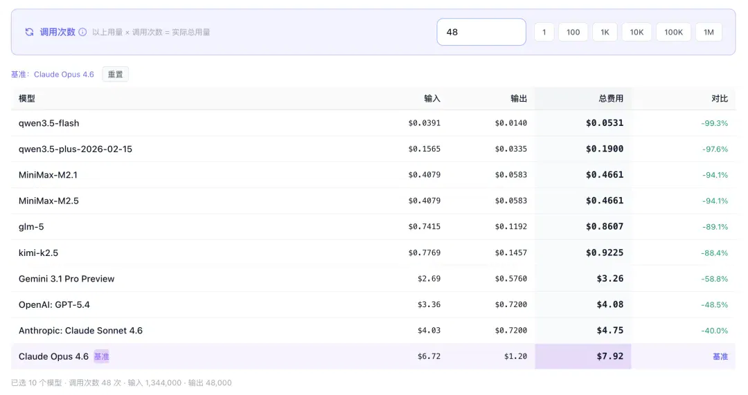Click the -48.5% comparison value
This screenshot has height=395, width=748.
point(715,304)
